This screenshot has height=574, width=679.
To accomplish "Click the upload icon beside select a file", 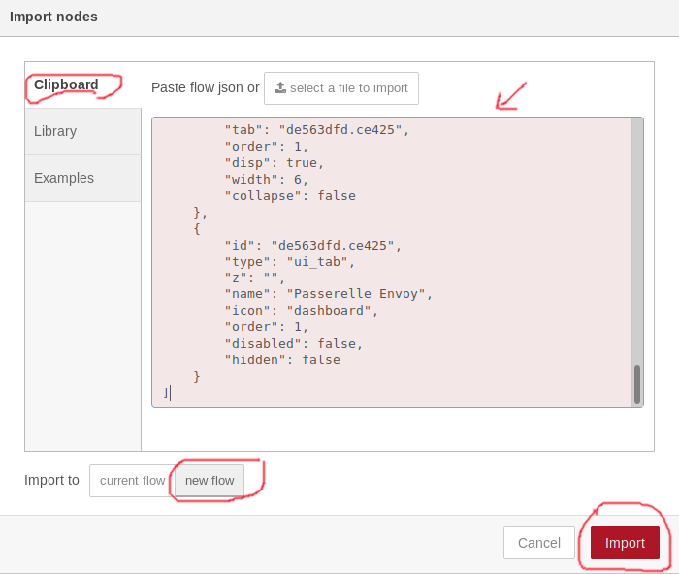I will pos(280,88).
